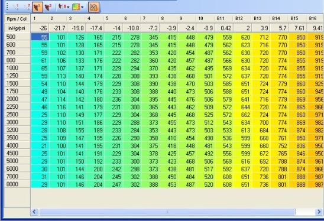Click the green-yellow table color icon
Viewport: 324px width, 221px height.
(x=76, y=7)
